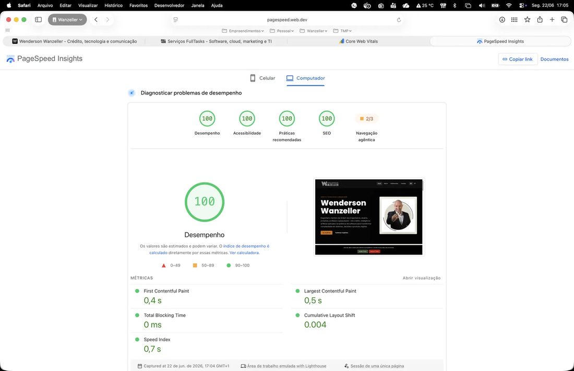This screenshot has height=371, width=574.
Task: Expand the Wanzeller favorites folder
Action: pos(314,31)
